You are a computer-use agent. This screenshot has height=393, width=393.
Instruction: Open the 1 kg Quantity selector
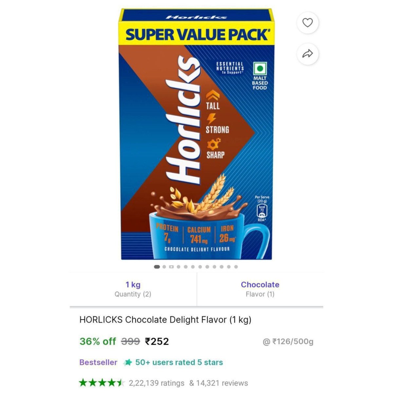(x=133, y=289)
